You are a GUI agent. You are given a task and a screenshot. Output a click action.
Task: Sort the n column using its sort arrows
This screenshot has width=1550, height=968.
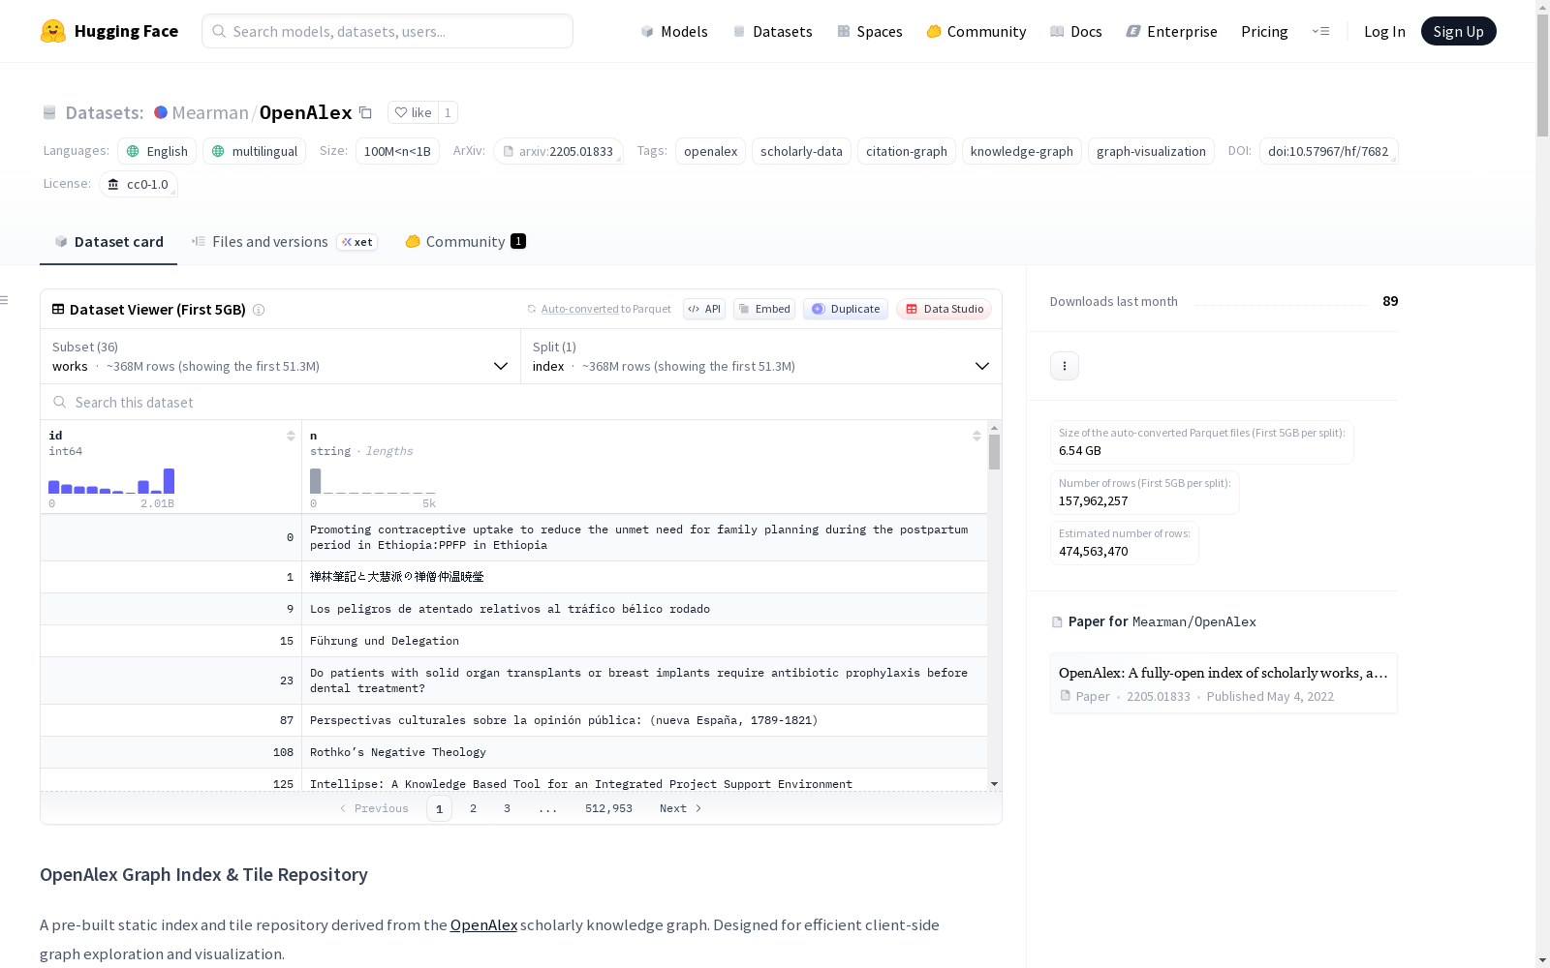coord(976,436)
